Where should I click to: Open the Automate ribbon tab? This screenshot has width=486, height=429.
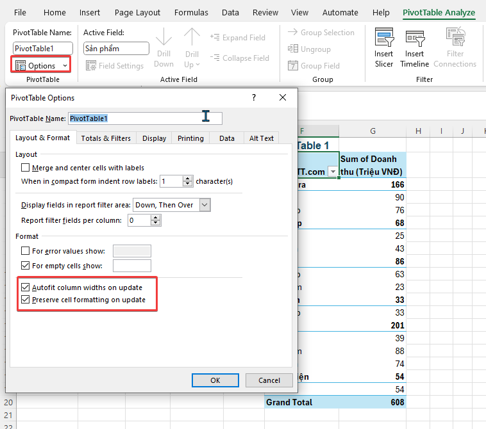pos(340,13)
